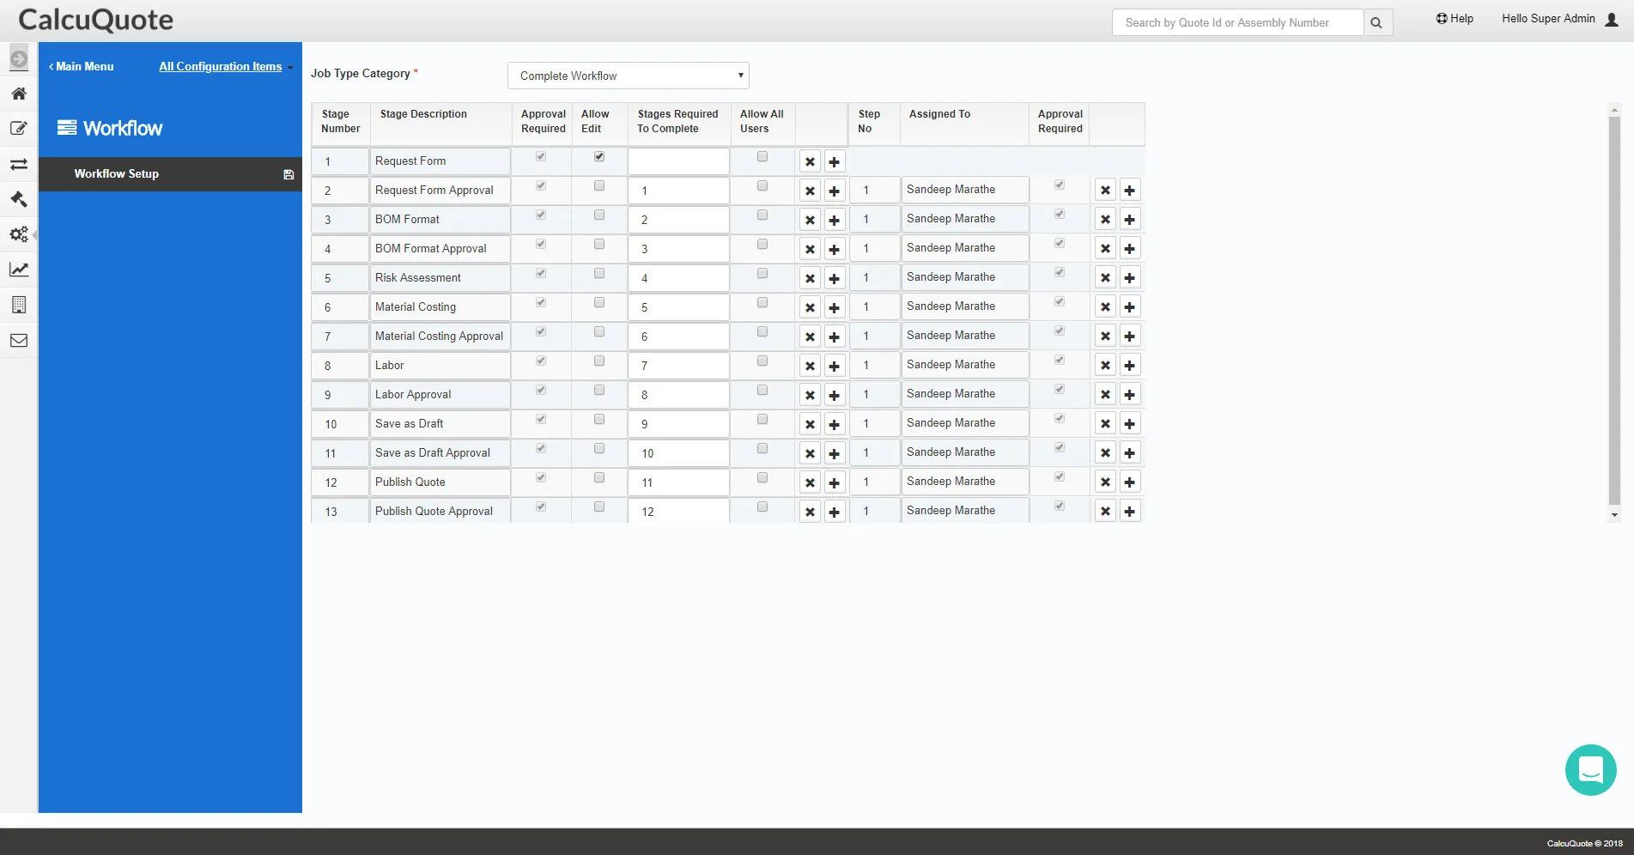This screenshot has width=1634, height=855.
Task: Open the edit/compose icon in sidebar
Action: (19, 129)
